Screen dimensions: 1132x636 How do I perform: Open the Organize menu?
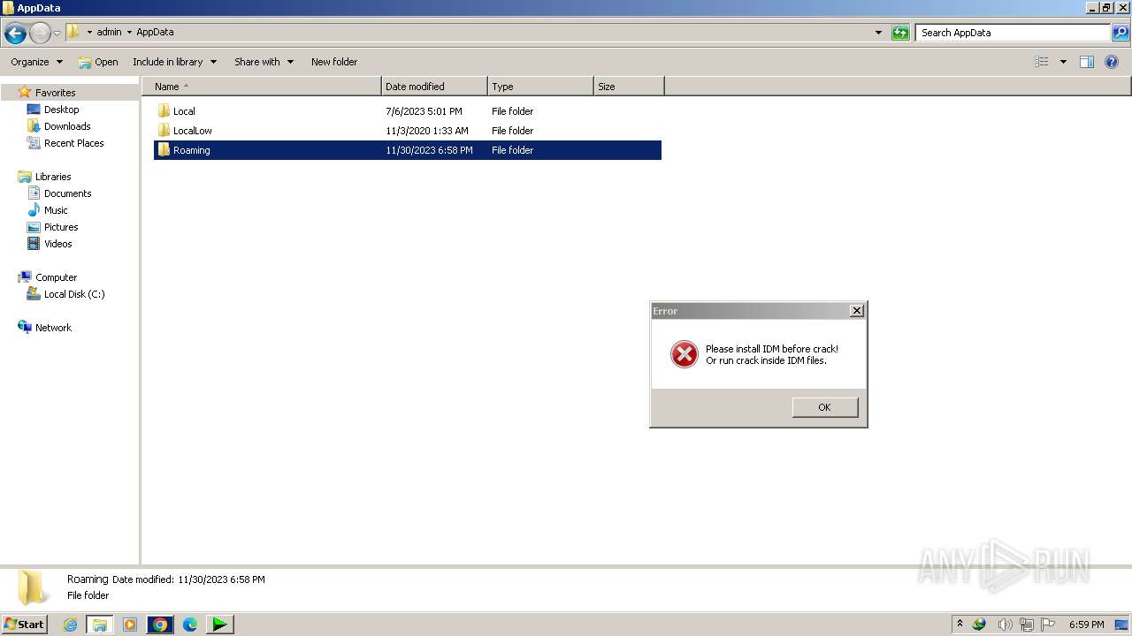(36, 62)
